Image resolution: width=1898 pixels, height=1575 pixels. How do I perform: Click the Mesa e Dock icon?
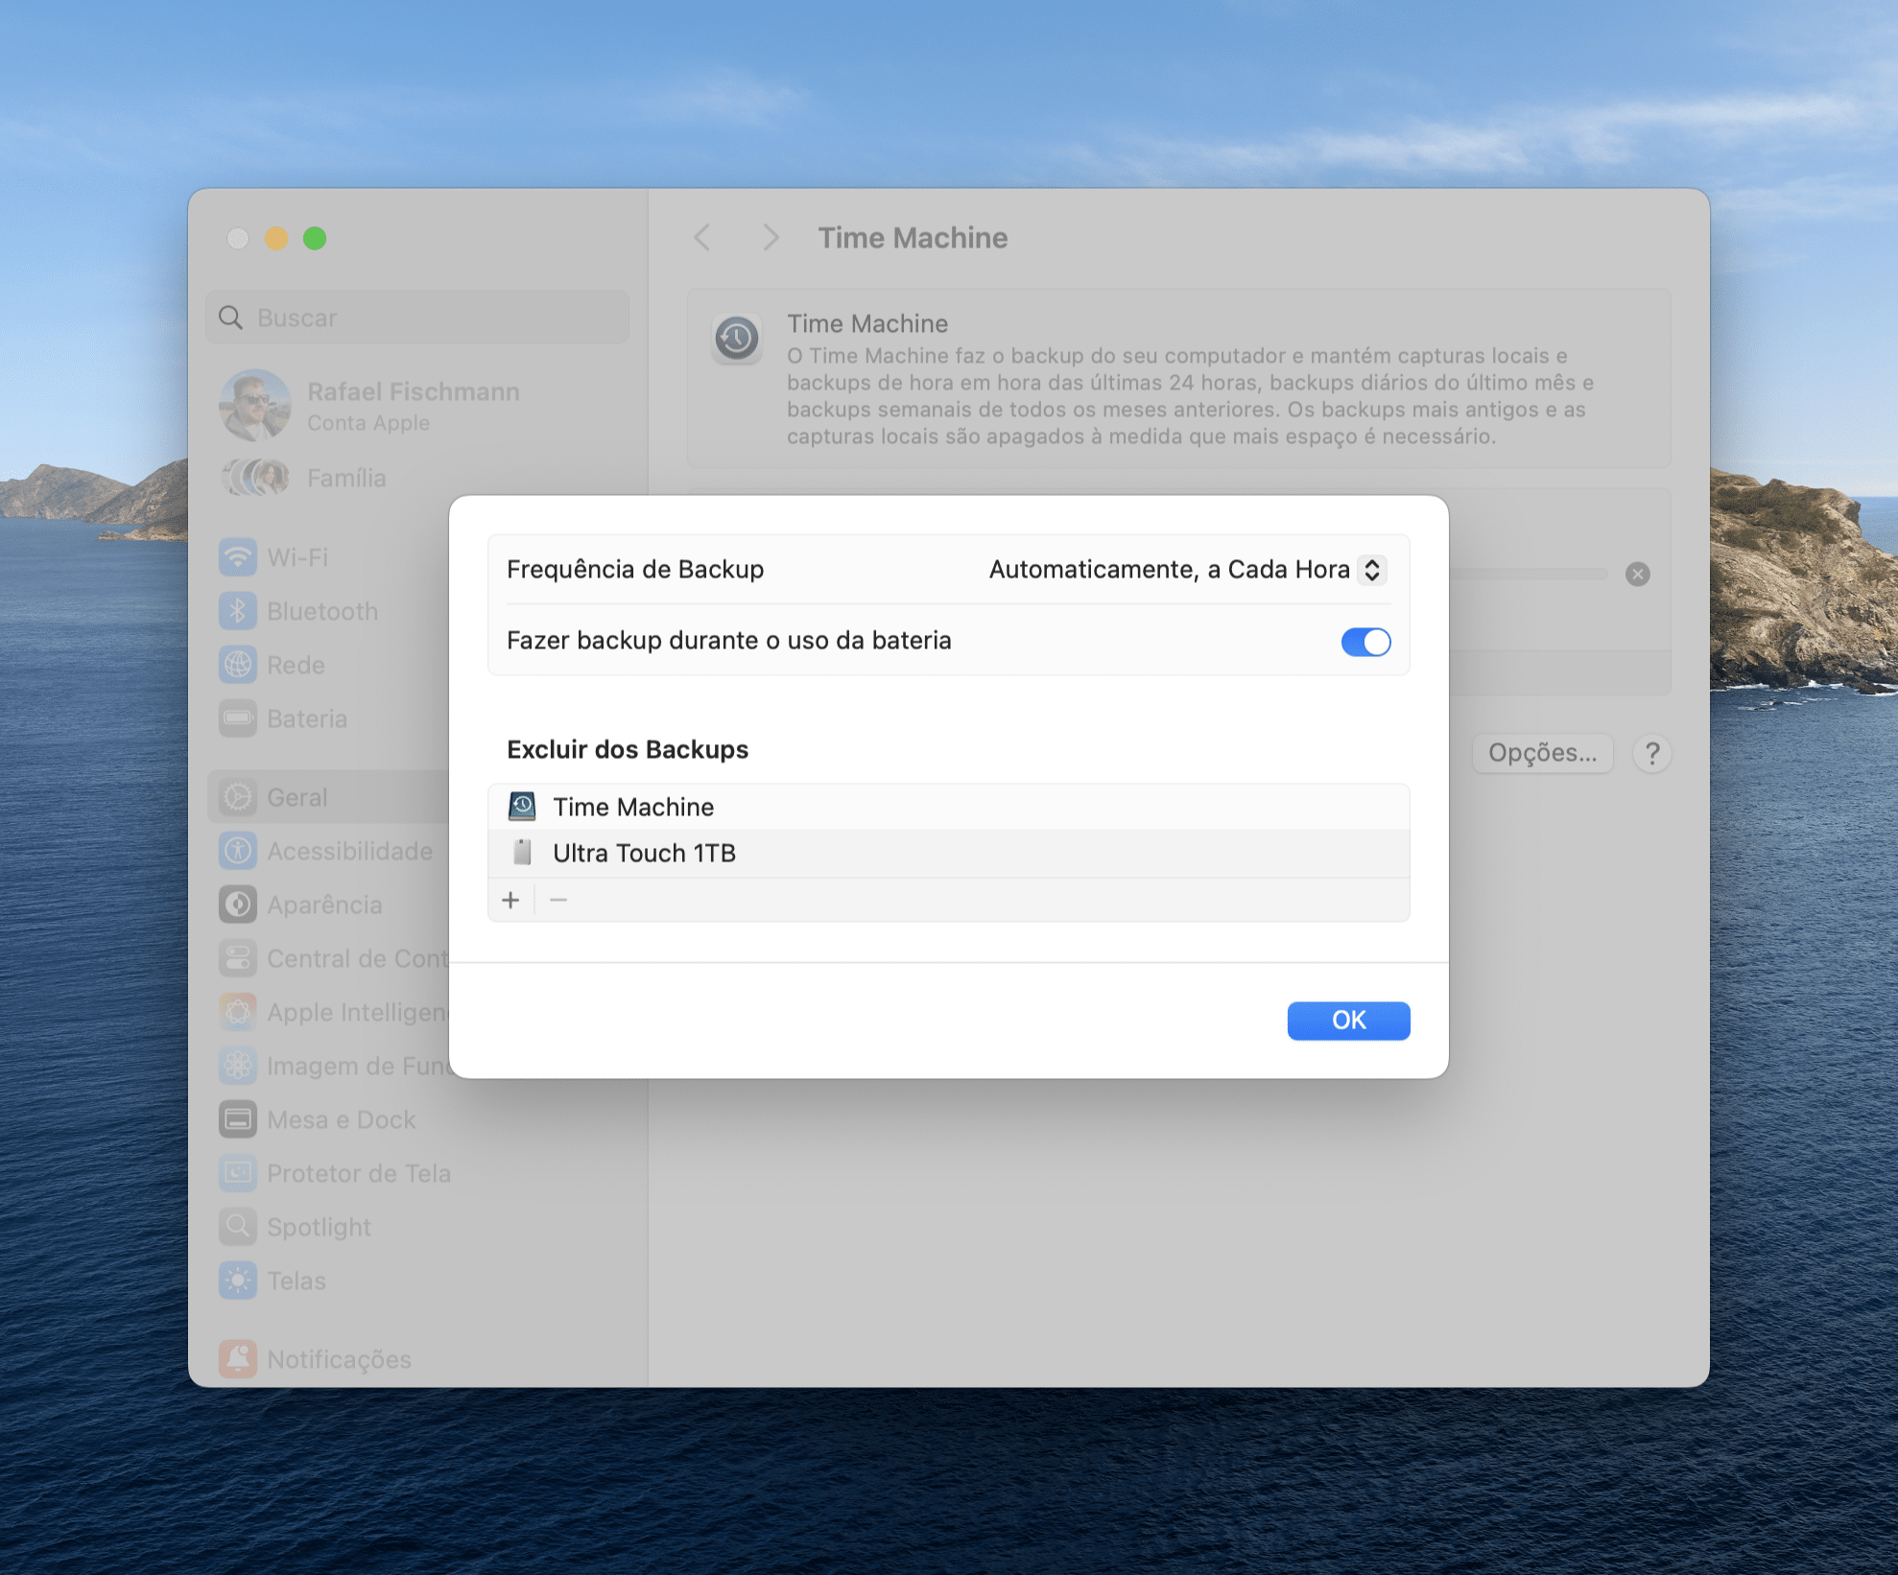coord(238,1119)
